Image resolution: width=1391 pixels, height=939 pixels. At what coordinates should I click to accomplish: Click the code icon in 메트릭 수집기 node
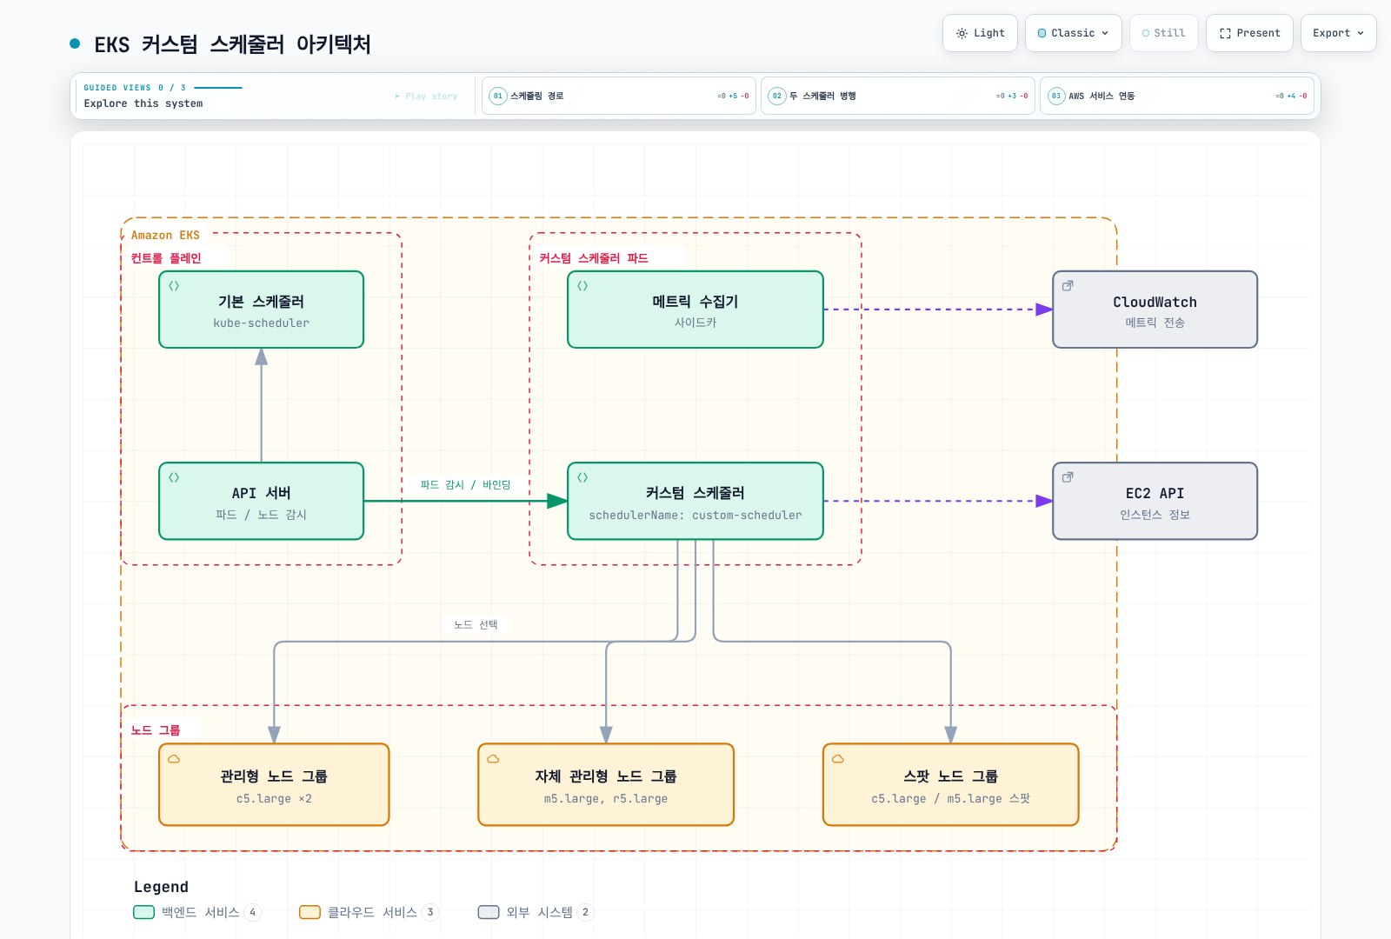point(582,286)
